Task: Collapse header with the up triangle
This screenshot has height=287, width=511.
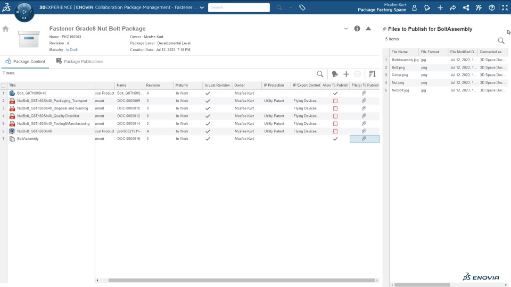Action: pyautogui.click(x=368, y=29)
